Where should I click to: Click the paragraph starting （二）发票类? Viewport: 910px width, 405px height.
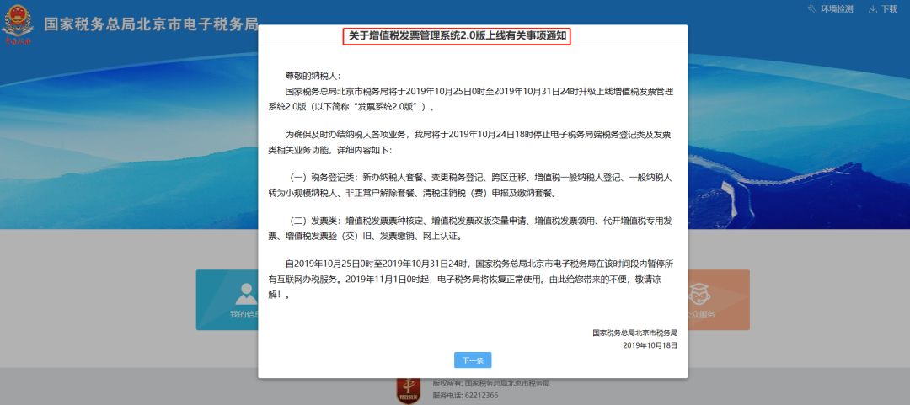tap(470, 229)
